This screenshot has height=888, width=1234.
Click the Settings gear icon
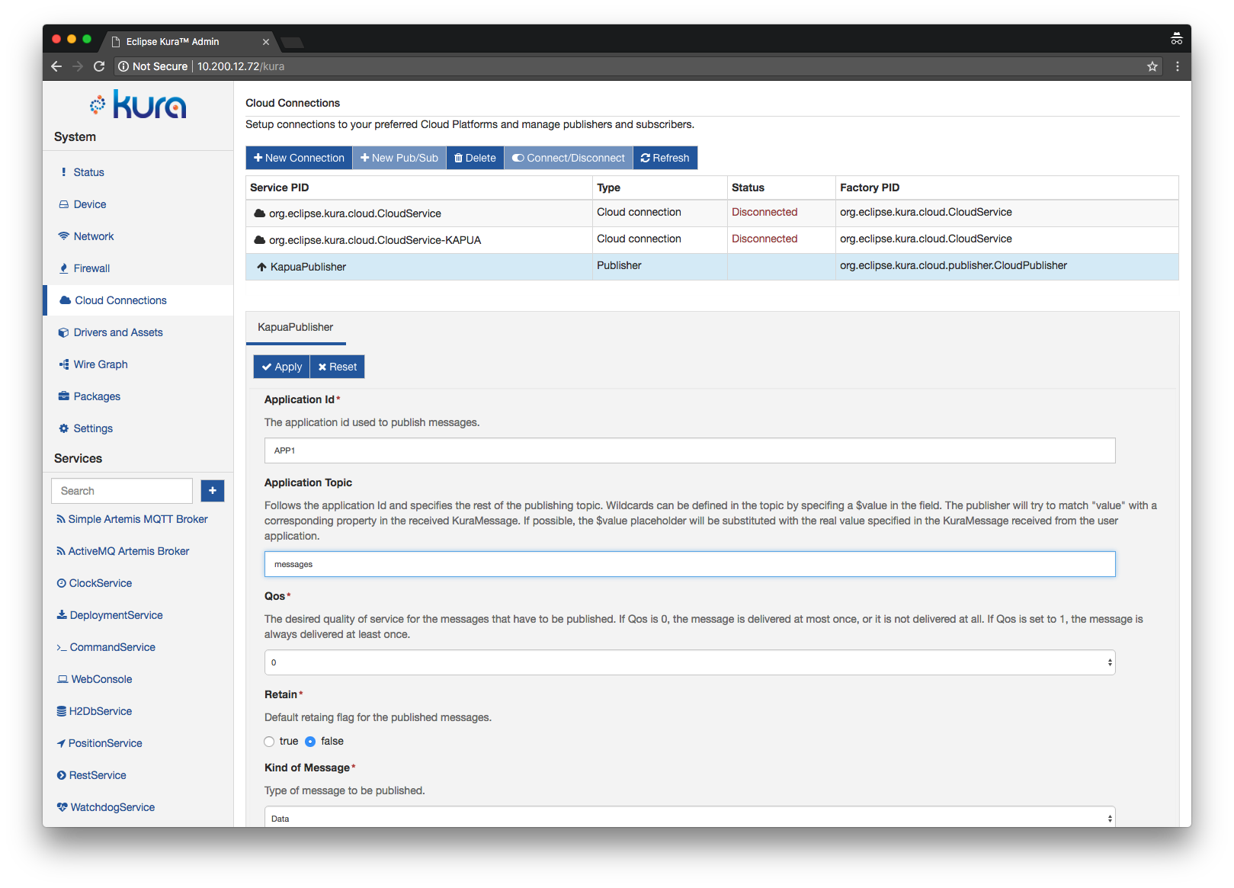point(64,428)
